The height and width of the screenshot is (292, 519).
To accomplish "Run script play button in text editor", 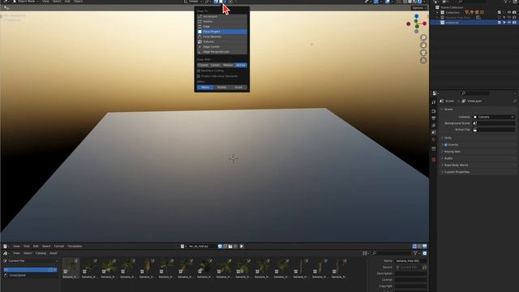I will (242, 247).
